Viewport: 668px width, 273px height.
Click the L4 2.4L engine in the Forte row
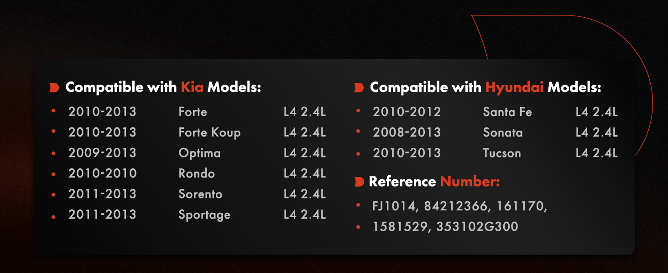tap(305, 112)
